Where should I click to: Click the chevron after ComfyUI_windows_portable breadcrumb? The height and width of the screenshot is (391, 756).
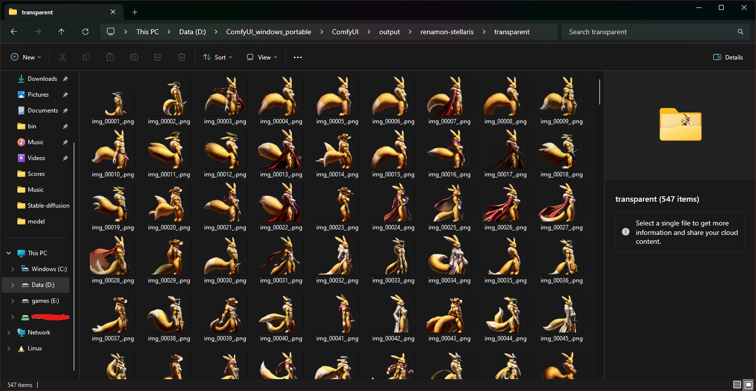click(x=322, y=32)
